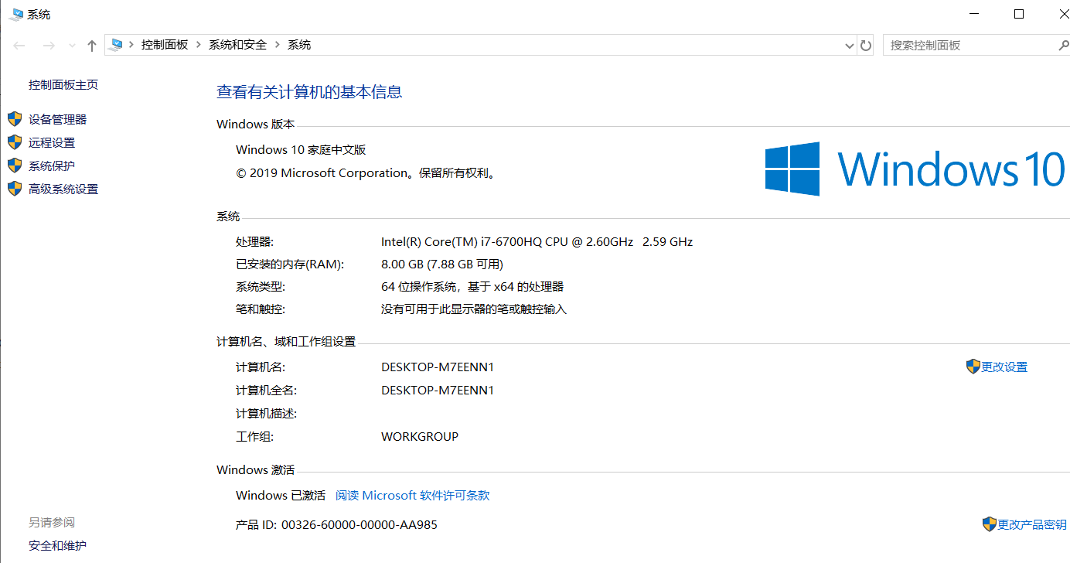
Task: Click the 查看有关计算机的基本信息 heading
Action: pyautogui.click(x=309, y=92)
